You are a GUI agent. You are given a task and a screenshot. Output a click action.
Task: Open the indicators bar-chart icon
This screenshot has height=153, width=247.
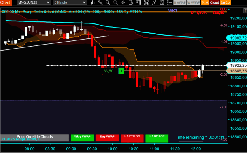[x=146, y=2]
